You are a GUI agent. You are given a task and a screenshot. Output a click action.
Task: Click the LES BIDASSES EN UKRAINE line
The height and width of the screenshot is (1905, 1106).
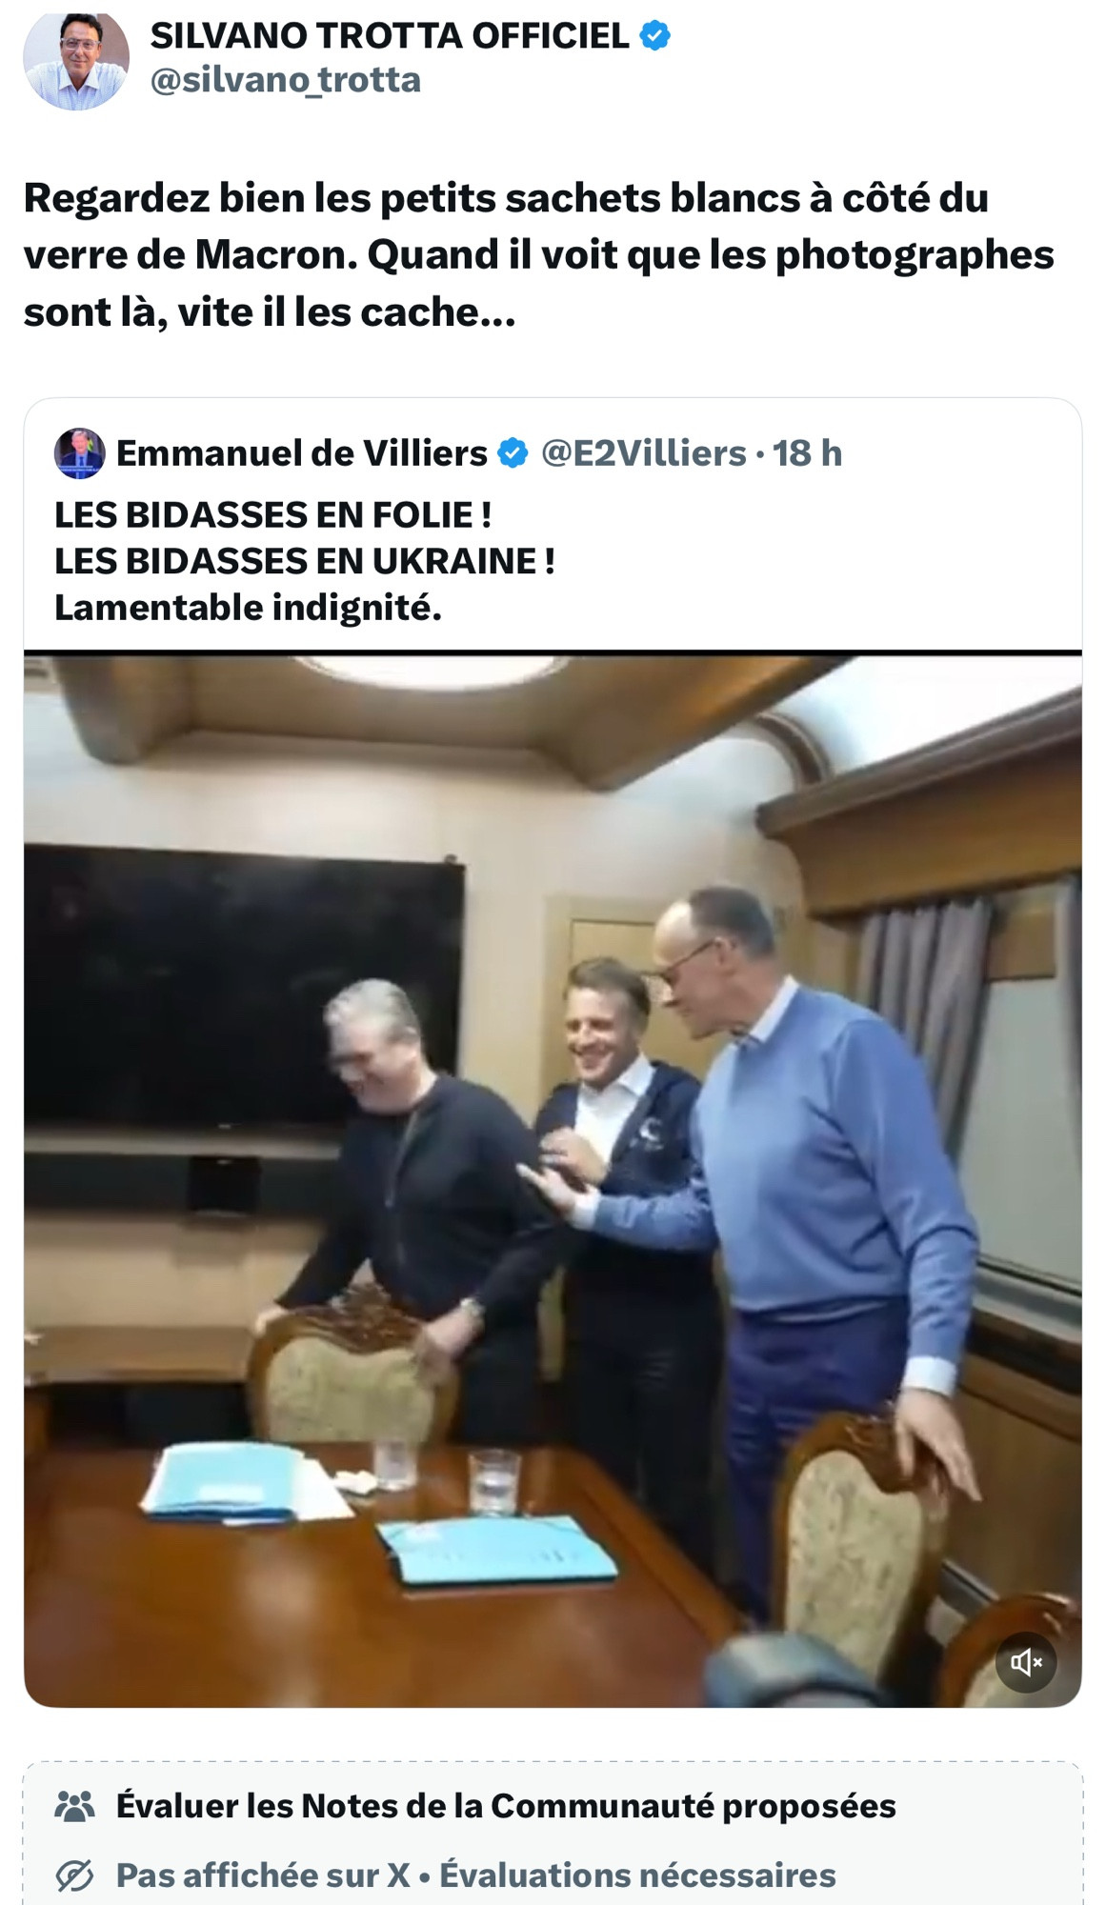[x=305, y=561]
